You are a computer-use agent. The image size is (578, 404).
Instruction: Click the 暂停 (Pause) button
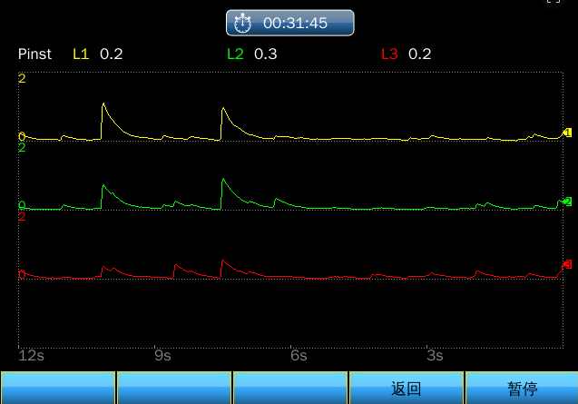point(522,388)
